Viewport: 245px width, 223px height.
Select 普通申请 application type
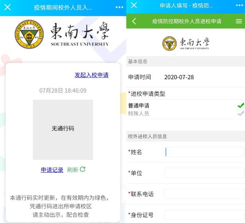pos(139,106)
